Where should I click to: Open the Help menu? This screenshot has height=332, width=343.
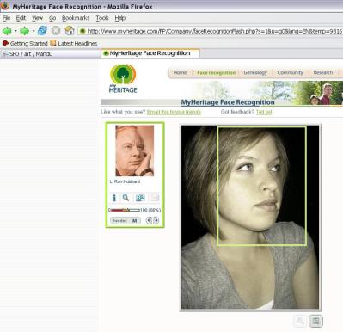tap(120, 18)
